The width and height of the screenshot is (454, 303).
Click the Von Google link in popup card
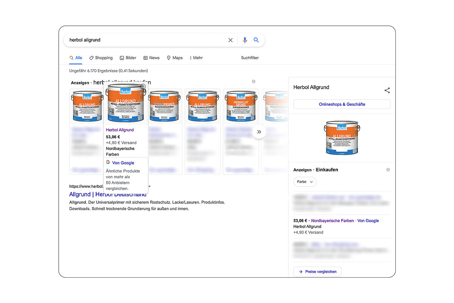point(123,163)
